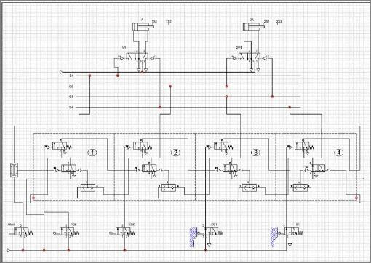The image size is (371, 263).
Task: Click the 1V1 5/2 directional valve
Action: (x=137, y=57)
